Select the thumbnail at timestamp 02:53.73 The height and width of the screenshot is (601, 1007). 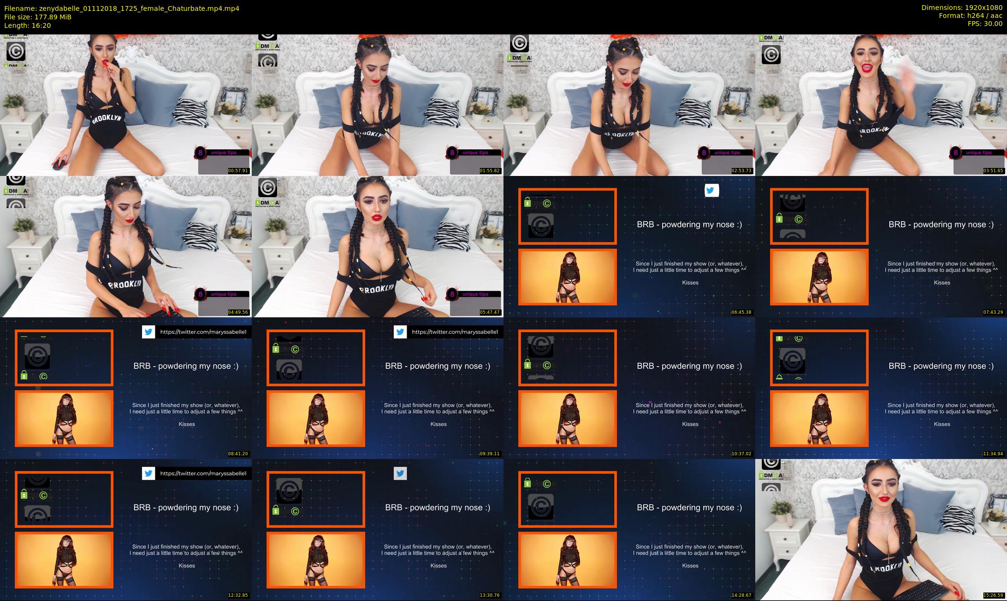[629, 105]
